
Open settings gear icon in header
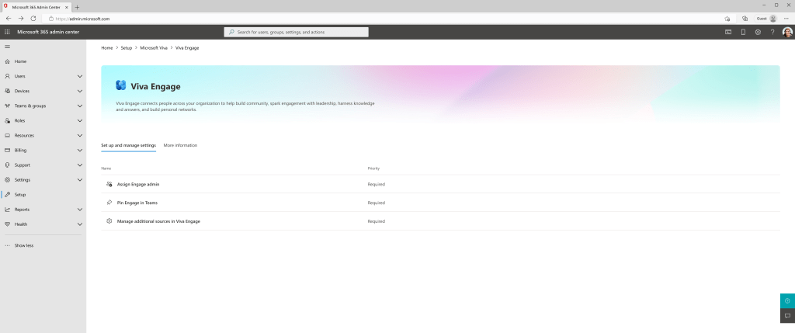click(x=758, y=32)
